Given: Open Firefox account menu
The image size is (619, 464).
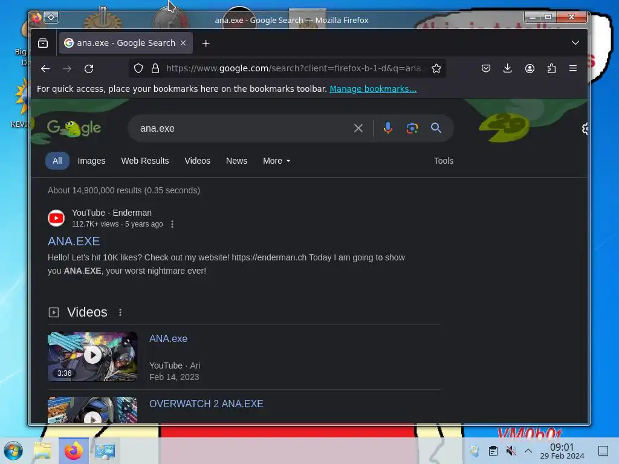Looking at the screenshot, I should click(530, 68).
